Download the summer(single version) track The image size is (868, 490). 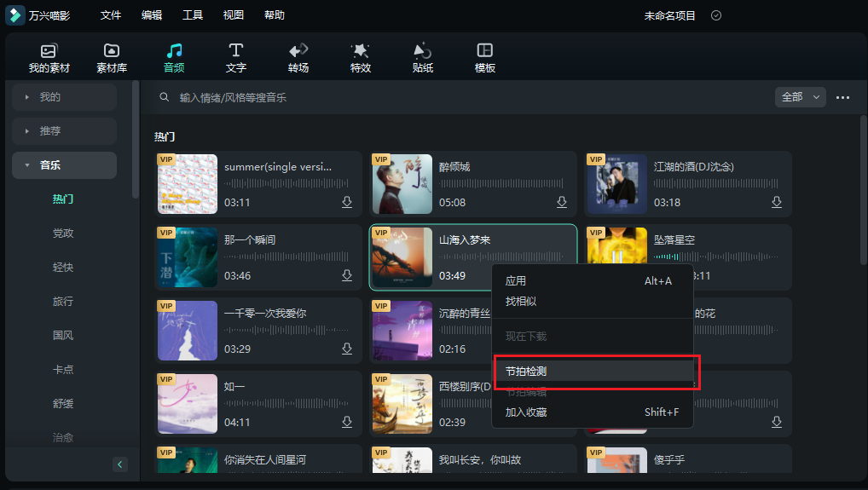coord(347,202)
